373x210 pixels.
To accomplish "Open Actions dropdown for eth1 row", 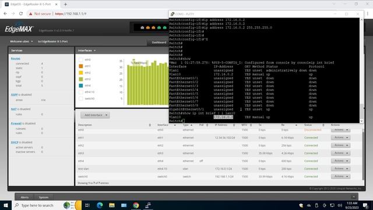I will pyautogui.click(x=340, y=138).
